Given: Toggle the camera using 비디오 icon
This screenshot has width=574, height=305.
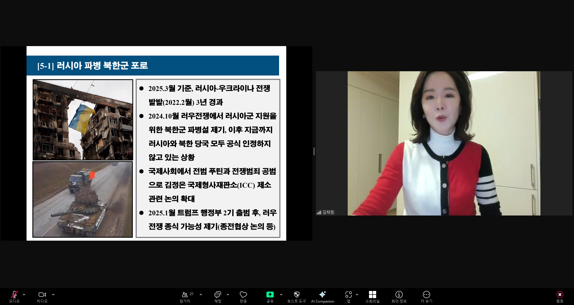Looking at the screenshot, I should 42,295.
